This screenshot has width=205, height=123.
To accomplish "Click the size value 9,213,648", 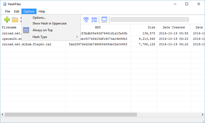I will pyautogui.click(x=147, y=39).
